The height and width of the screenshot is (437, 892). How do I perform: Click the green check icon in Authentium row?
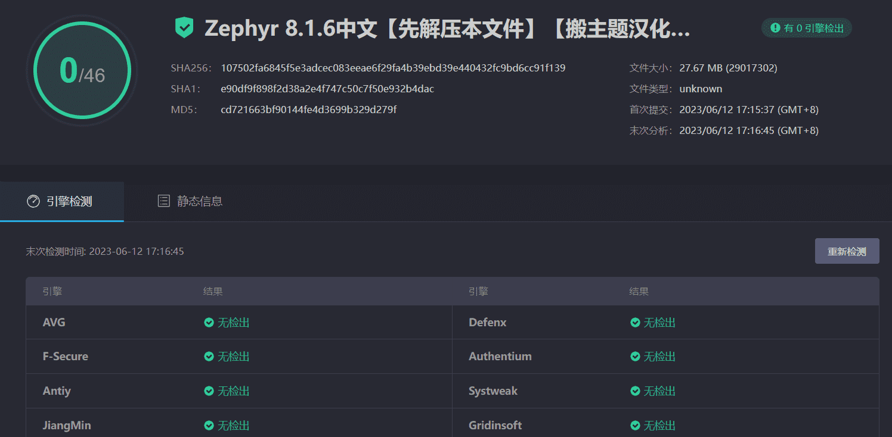635,357
